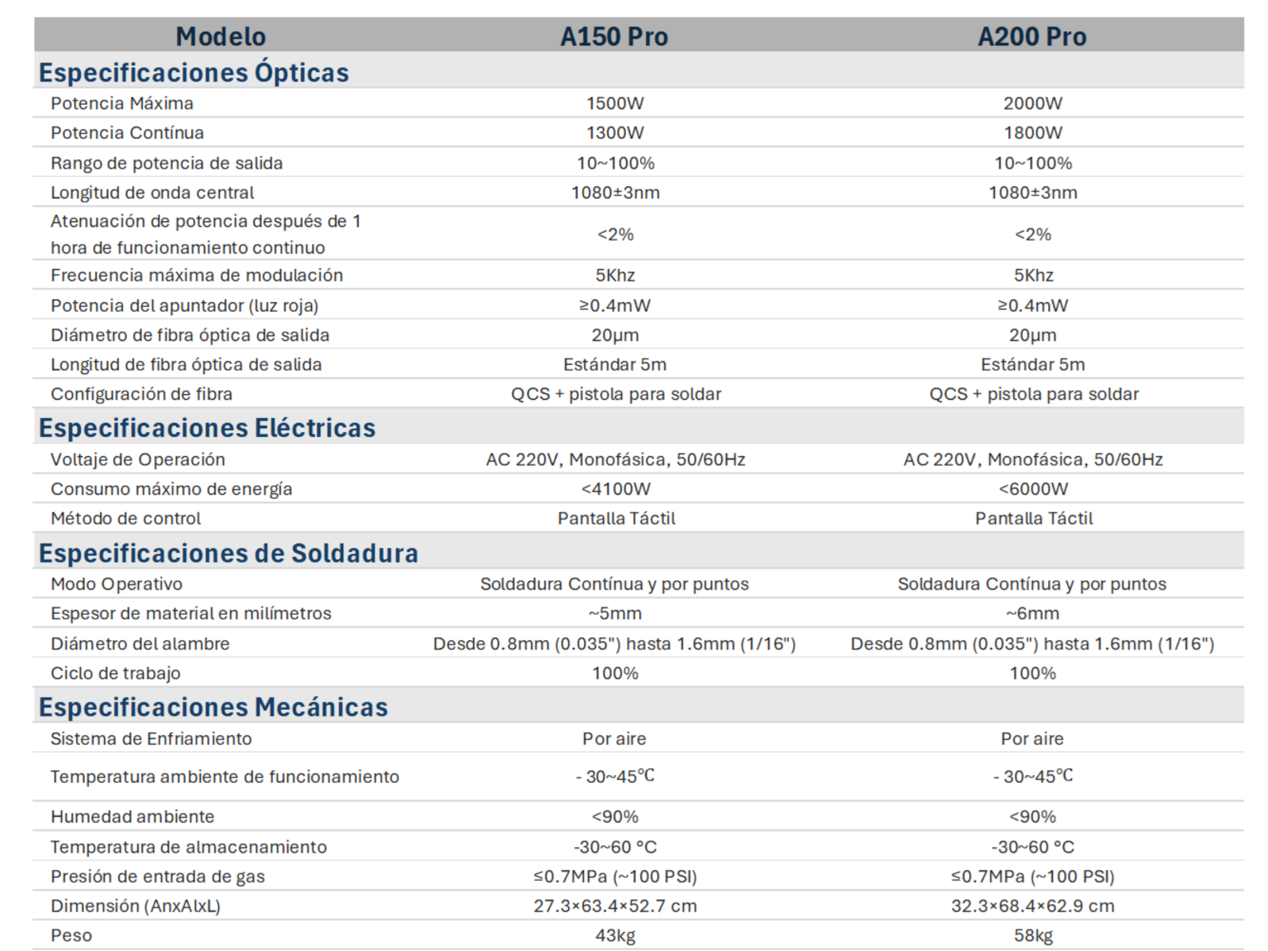Select the Potencia Contínua row label
The height and width of the screenshot is (951, 1268).
click(127, 132)
